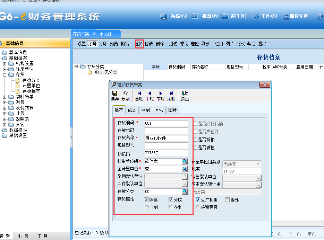Click the Copy (复制) icon in dialog

(125, 93)
